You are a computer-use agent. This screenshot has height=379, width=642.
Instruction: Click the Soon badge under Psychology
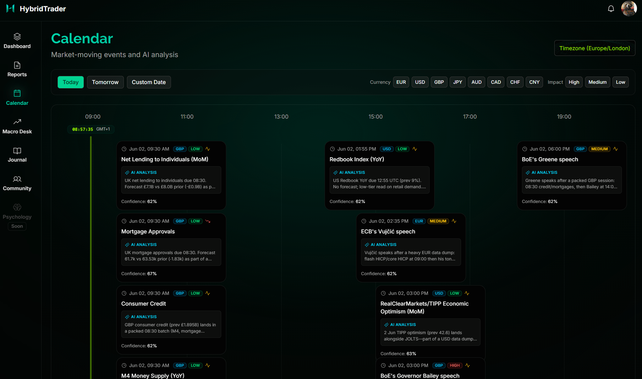click(17, 226)
